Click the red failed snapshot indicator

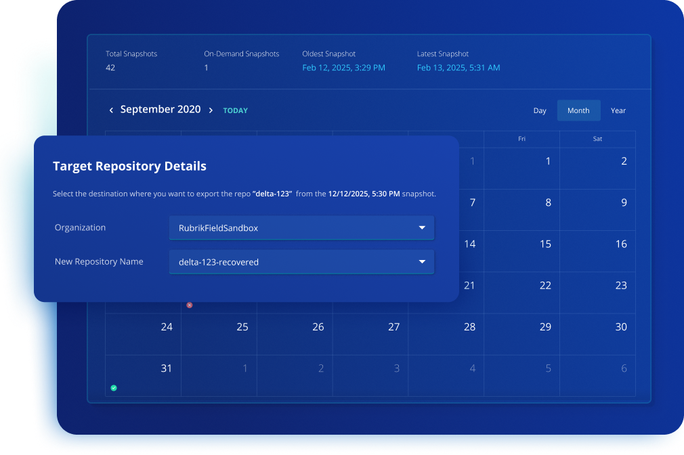point(190,305)
